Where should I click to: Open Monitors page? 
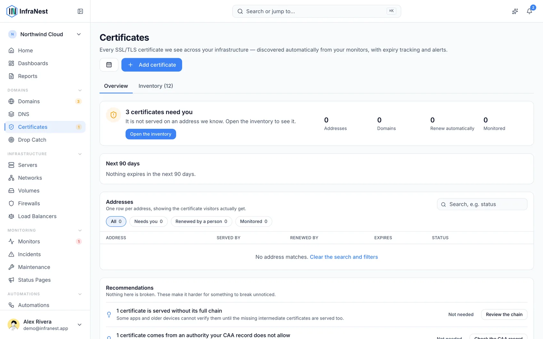coord(45,241)
